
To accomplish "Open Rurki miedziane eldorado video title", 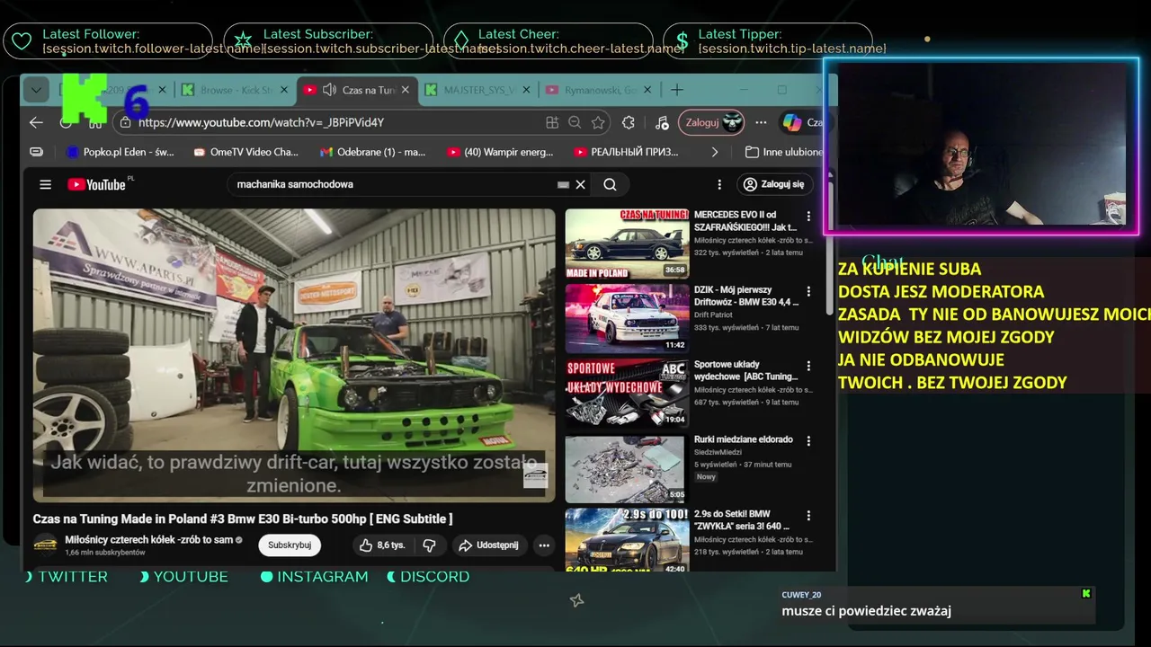I will click(743, 439).
